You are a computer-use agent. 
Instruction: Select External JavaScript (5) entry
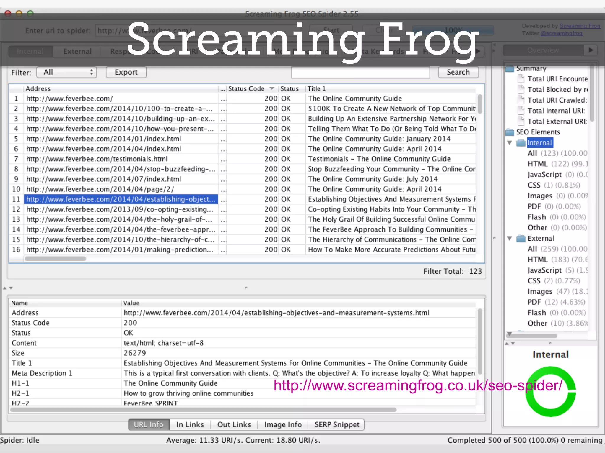[557, 270]
